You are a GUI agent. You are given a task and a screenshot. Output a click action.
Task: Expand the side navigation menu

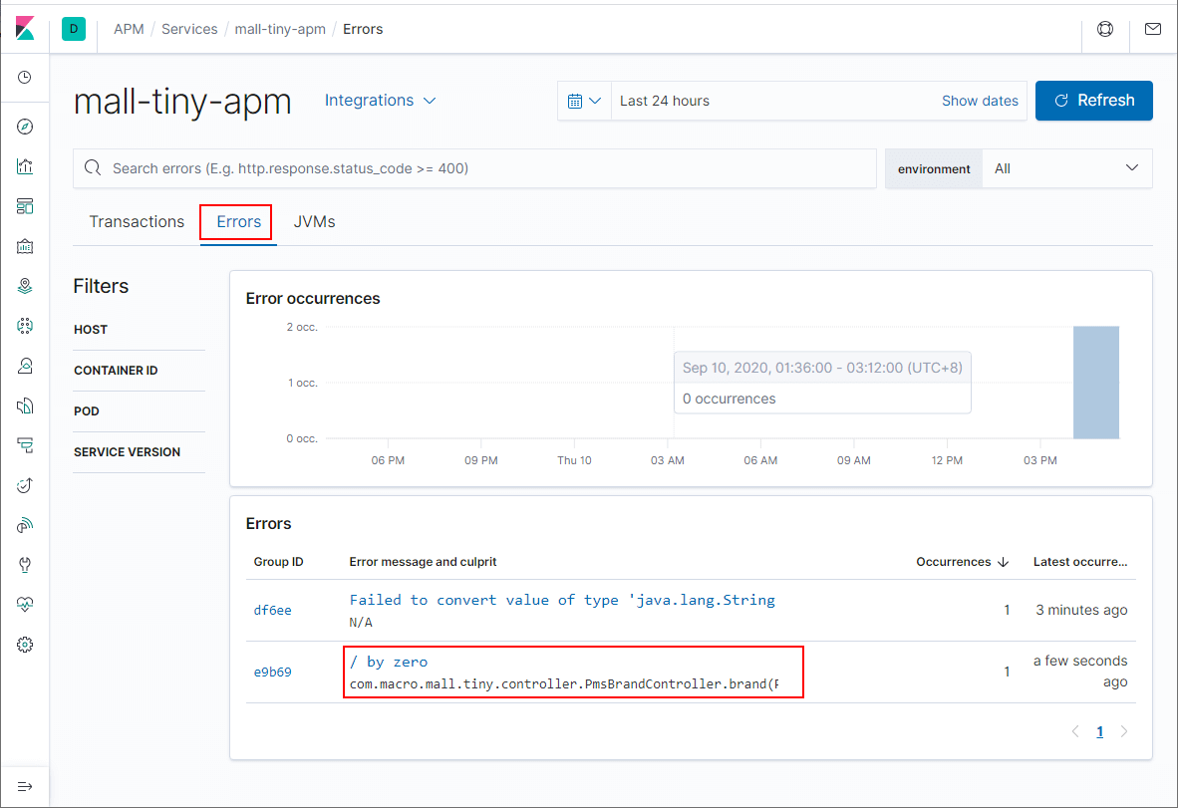[x=25, y=786]
